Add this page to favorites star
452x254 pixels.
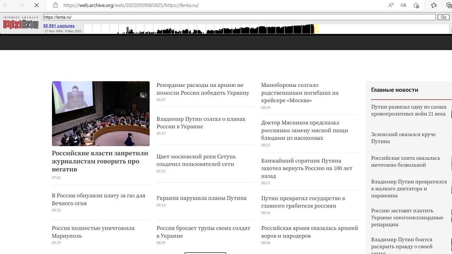pyautogui.click(x=416, y=5)
